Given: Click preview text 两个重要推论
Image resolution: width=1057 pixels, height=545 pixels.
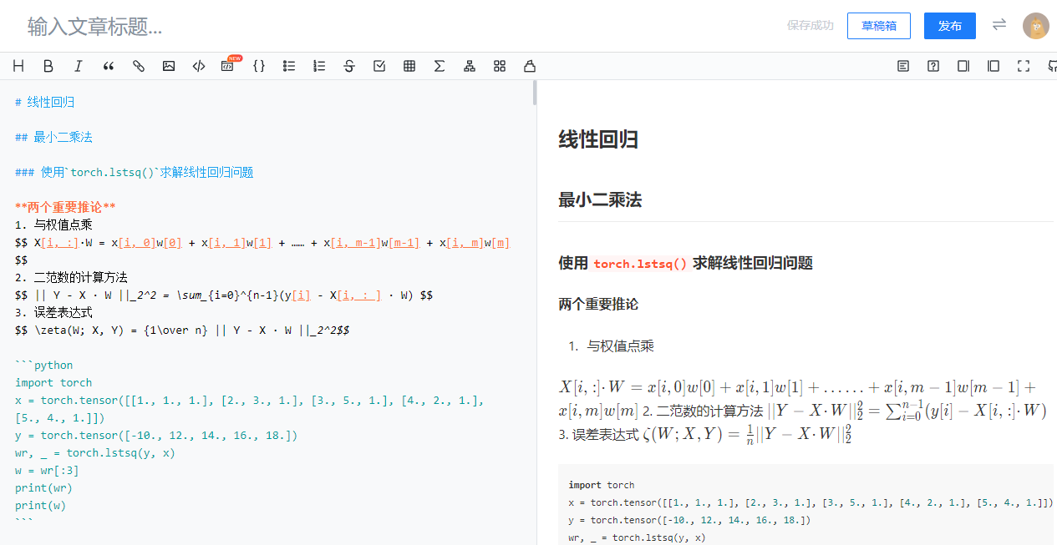Looking at the screenshot, I should coord(598,304).
